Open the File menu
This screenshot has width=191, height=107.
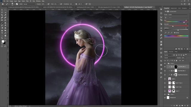[x=4, y=1]
